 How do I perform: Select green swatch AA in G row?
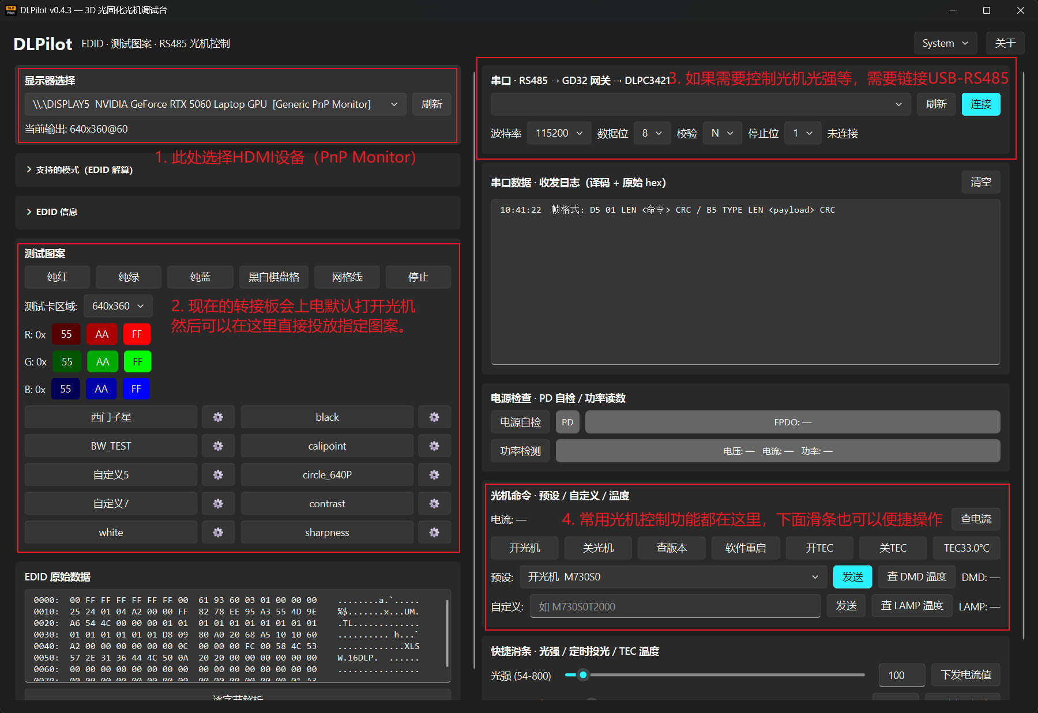[x=103, y=362]
